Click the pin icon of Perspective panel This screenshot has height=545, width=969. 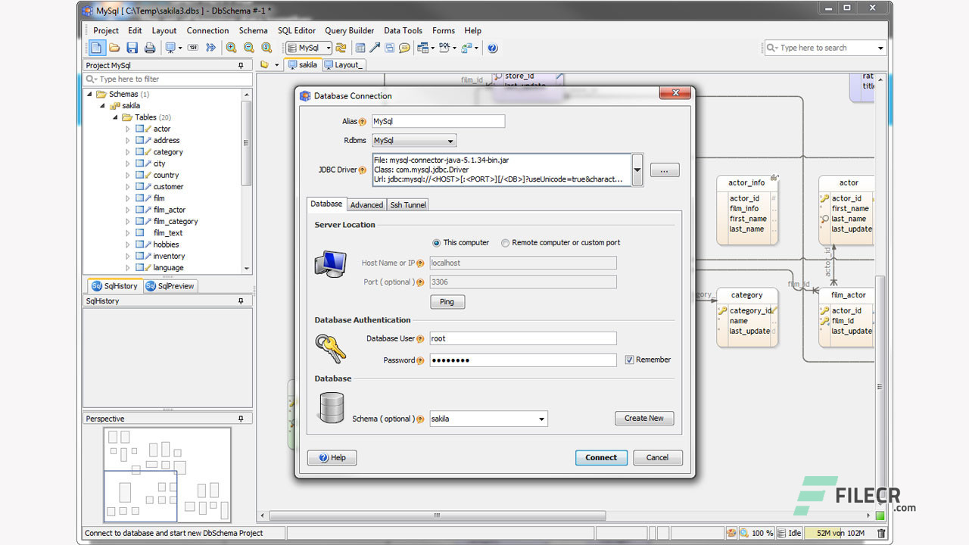pyautogui.click(x=241, y=419)
